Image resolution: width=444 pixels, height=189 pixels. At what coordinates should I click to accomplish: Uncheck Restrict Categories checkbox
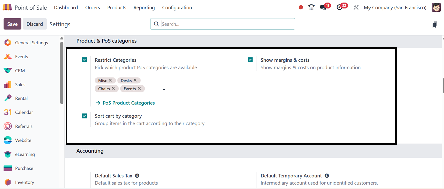pyautogui.click(x=84, y=60)
